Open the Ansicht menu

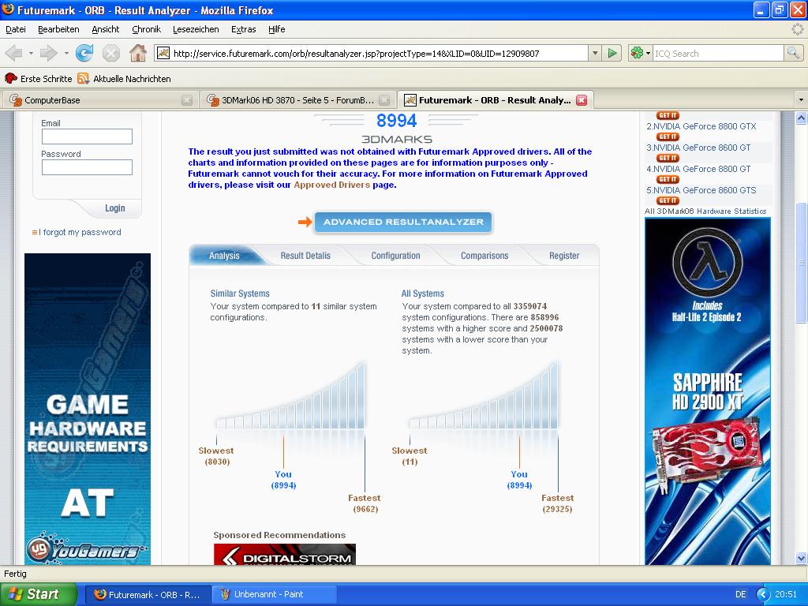[x=106, y=29]
